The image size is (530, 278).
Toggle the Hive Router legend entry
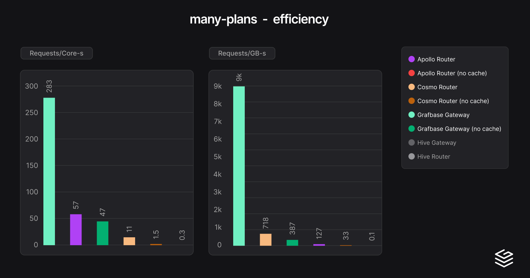coord(434,157)
